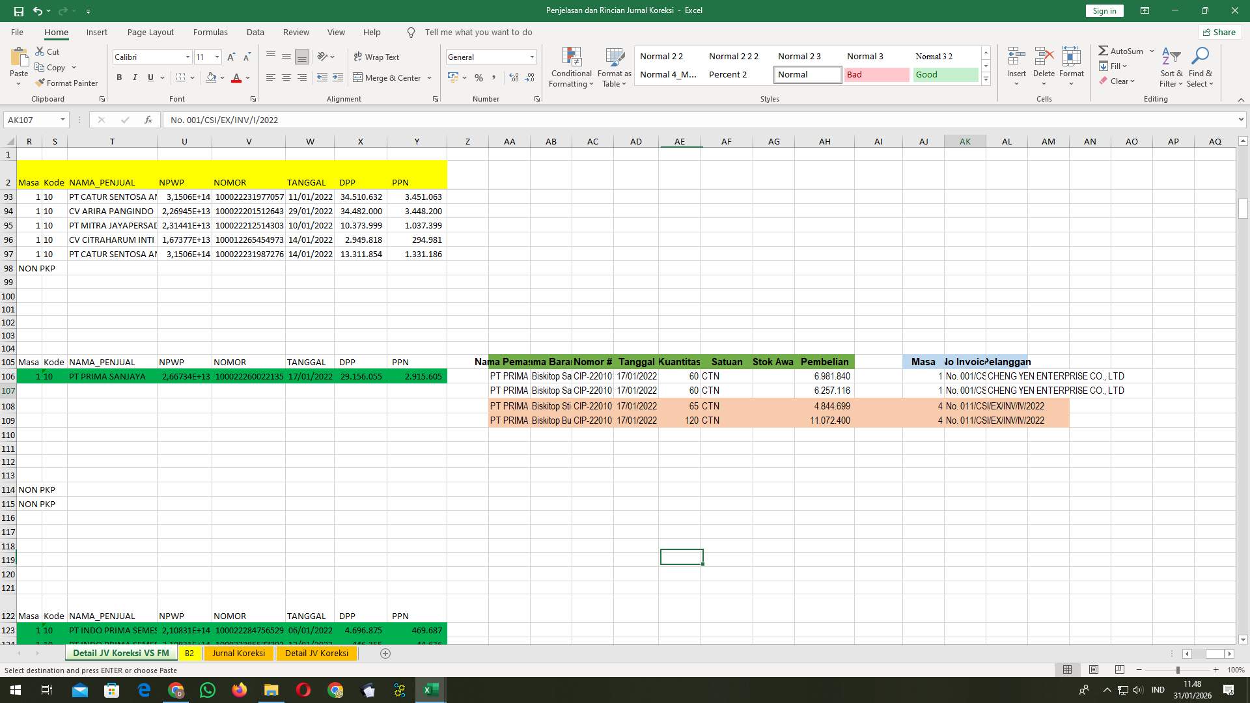
Task: Switch to the Formulas ribbon tab
Action: click(x=210, y=32)
